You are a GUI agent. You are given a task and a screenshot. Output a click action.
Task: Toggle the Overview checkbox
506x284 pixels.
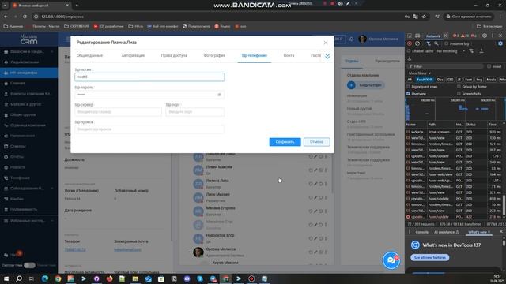(x=409, y=94)
